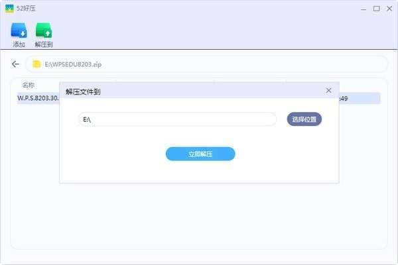The height and width of the screenshot is (265, 398).
Task: Go back with the left arrow icon
Action: (x=15, y=64)
